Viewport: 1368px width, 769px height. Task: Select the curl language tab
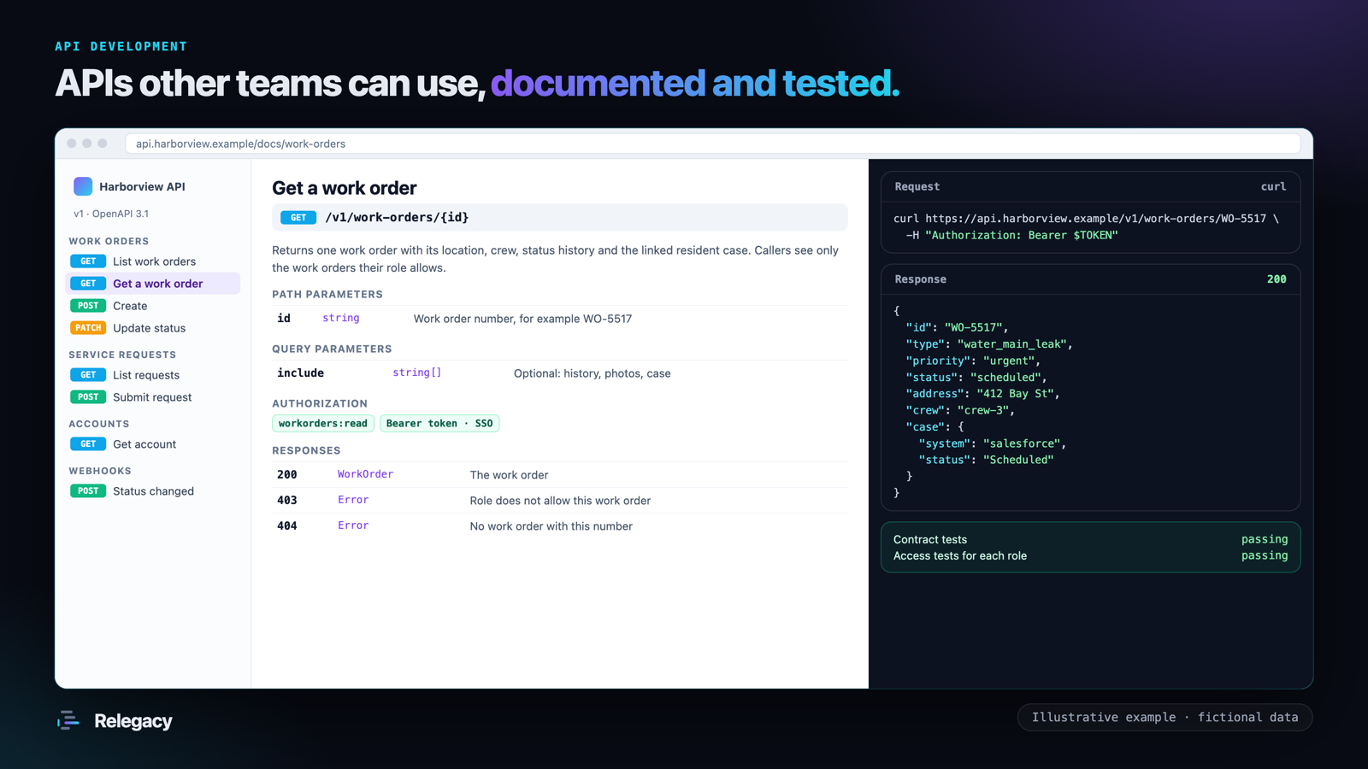[1273, 186]
